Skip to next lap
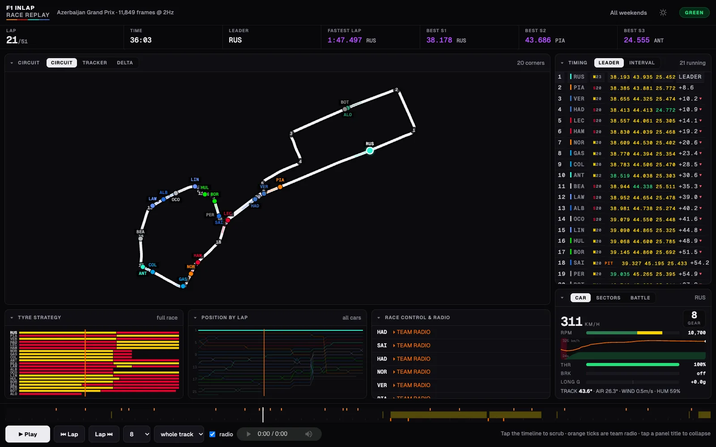This screenshot has height=447, width=716. [x=104, y=434]
